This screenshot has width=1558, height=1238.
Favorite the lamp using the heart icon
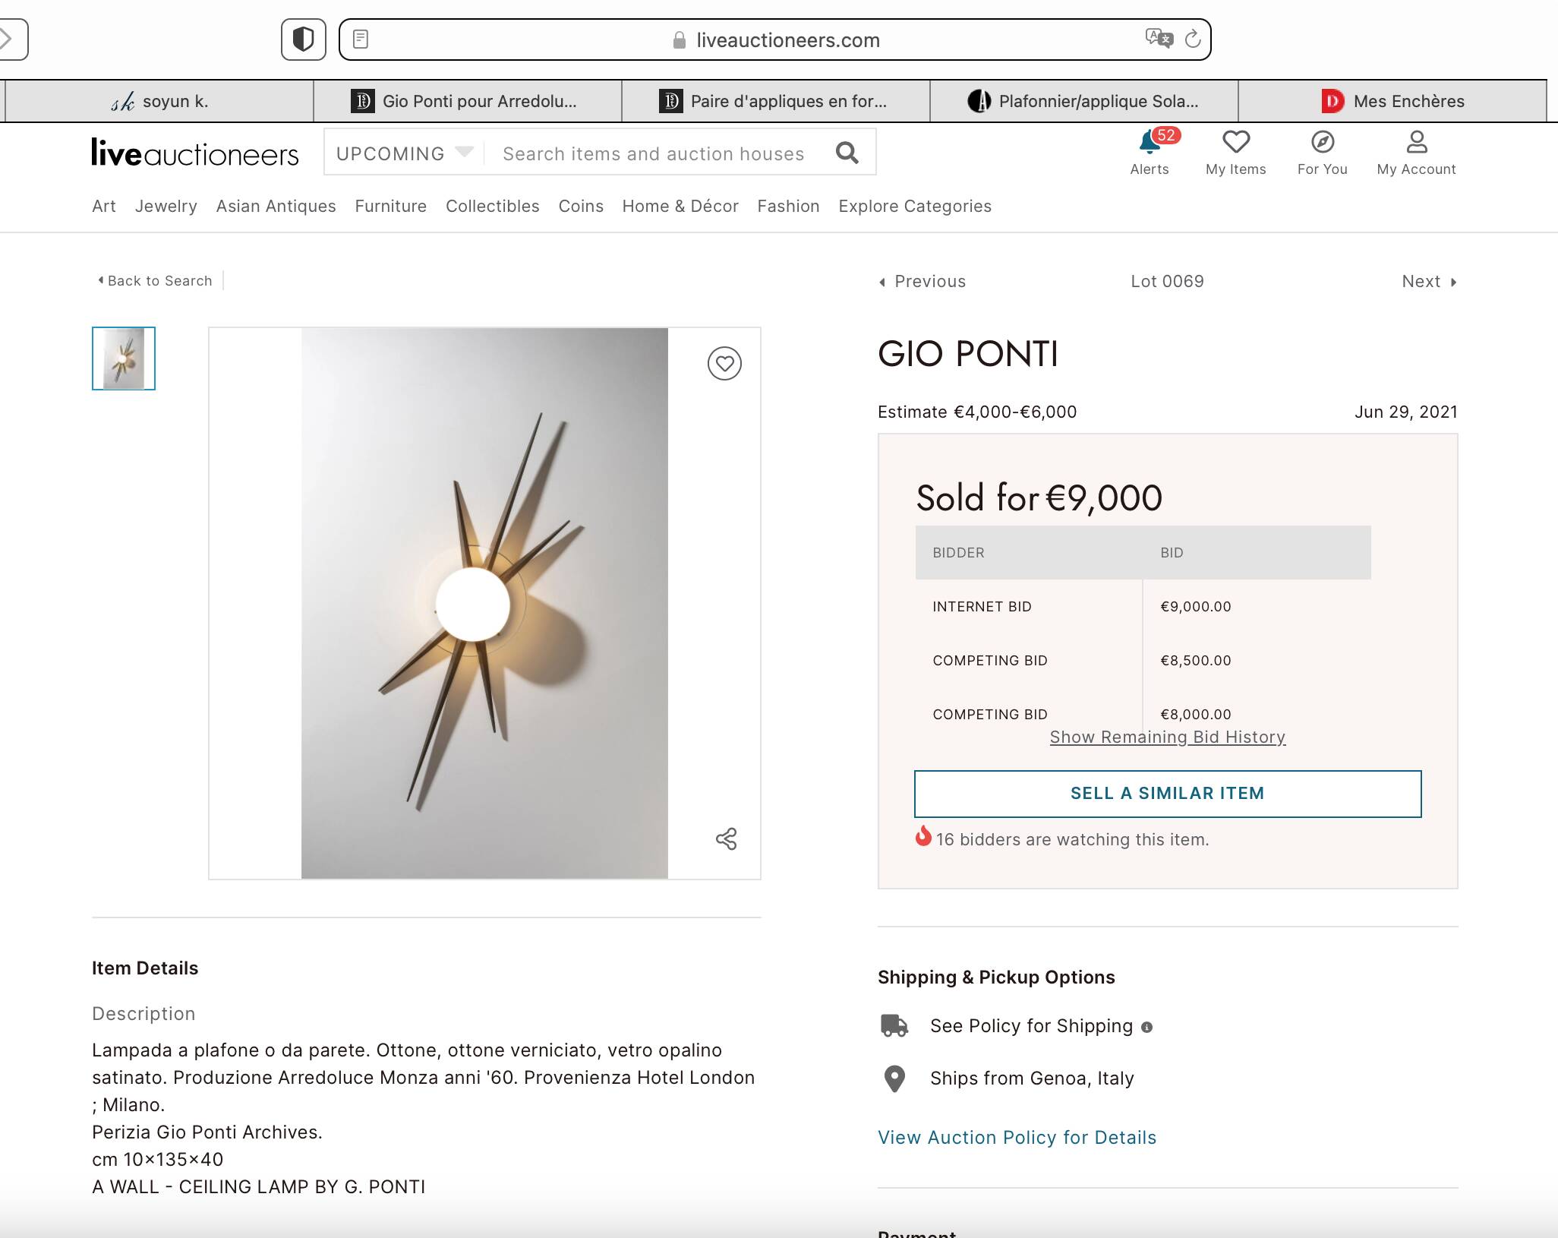725,364
